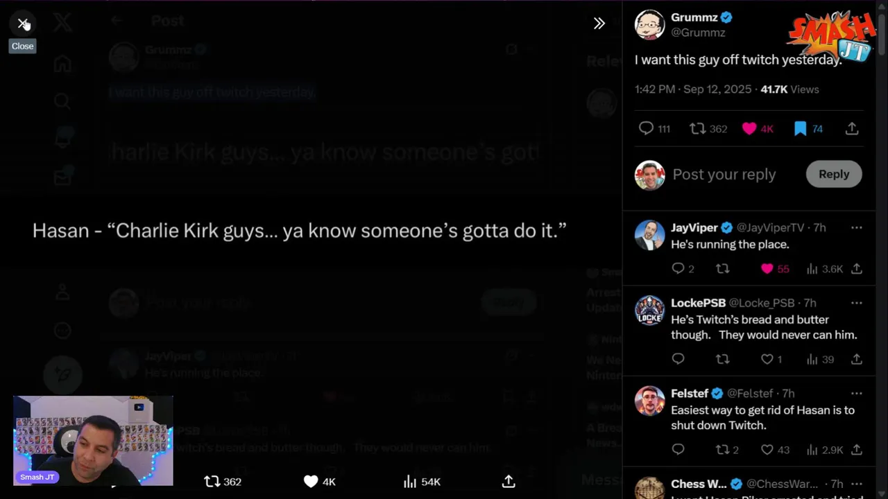888x499 pixels.
Task: Click repost count under the image
Action: (x=223, y=482)
